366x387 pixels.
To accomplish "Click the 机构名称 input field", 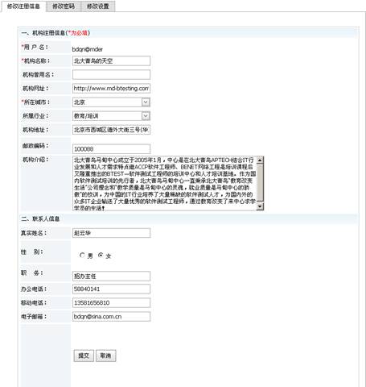I will (111, 60).
